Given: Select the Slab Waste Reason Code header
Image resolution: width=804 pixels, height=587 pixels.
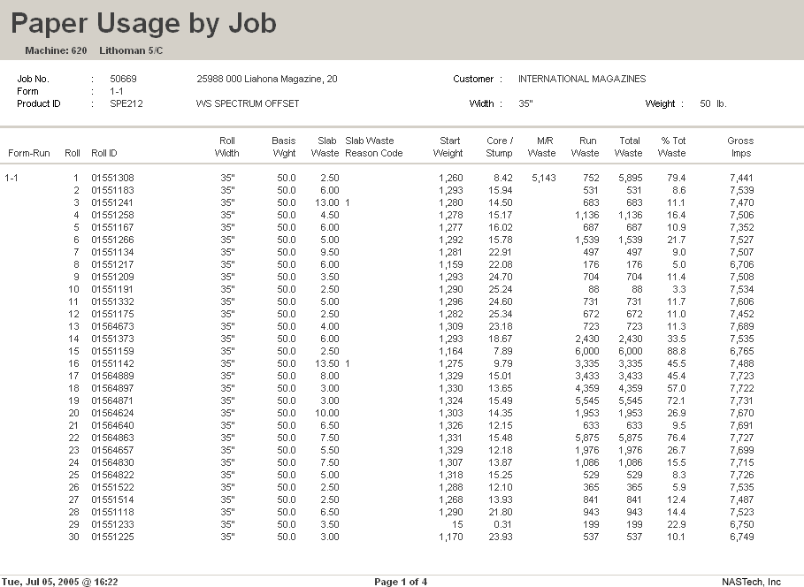Looking at the screenshot, I should pyautogui.click(x=374, y=147).
